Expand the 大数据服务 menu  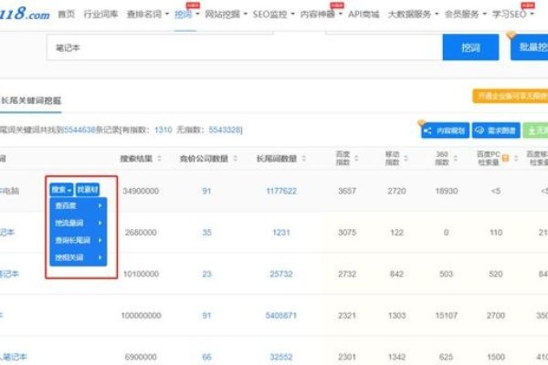pos(413,15)
